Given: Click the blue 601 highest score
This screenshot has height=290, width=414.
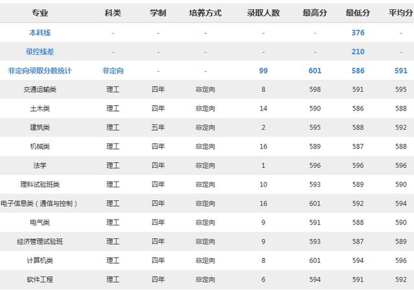Looking at the screenshot, I should pyautogui.click(x=315, y=70).
